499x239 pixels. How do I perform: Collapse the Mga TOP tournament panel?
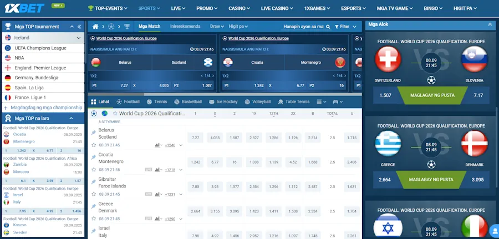tap(72, 27)
